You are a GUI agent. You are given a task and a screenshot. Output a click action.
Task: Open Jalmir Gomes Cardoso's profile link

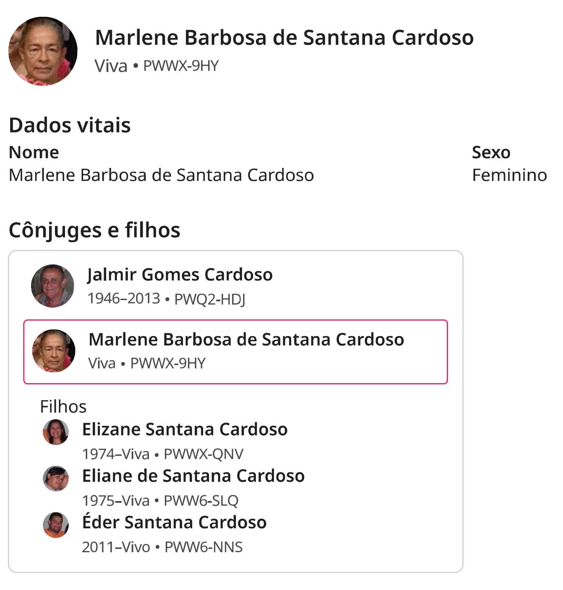coord(180,274)
